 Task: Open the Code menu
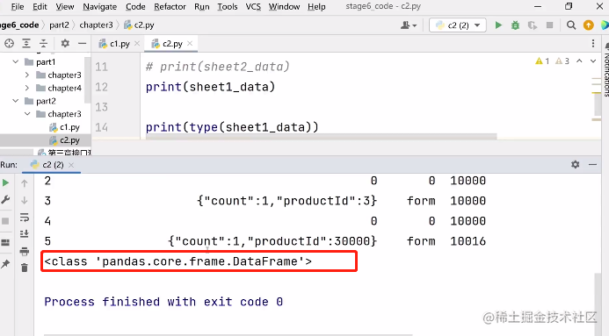click(x=135, y=7)
